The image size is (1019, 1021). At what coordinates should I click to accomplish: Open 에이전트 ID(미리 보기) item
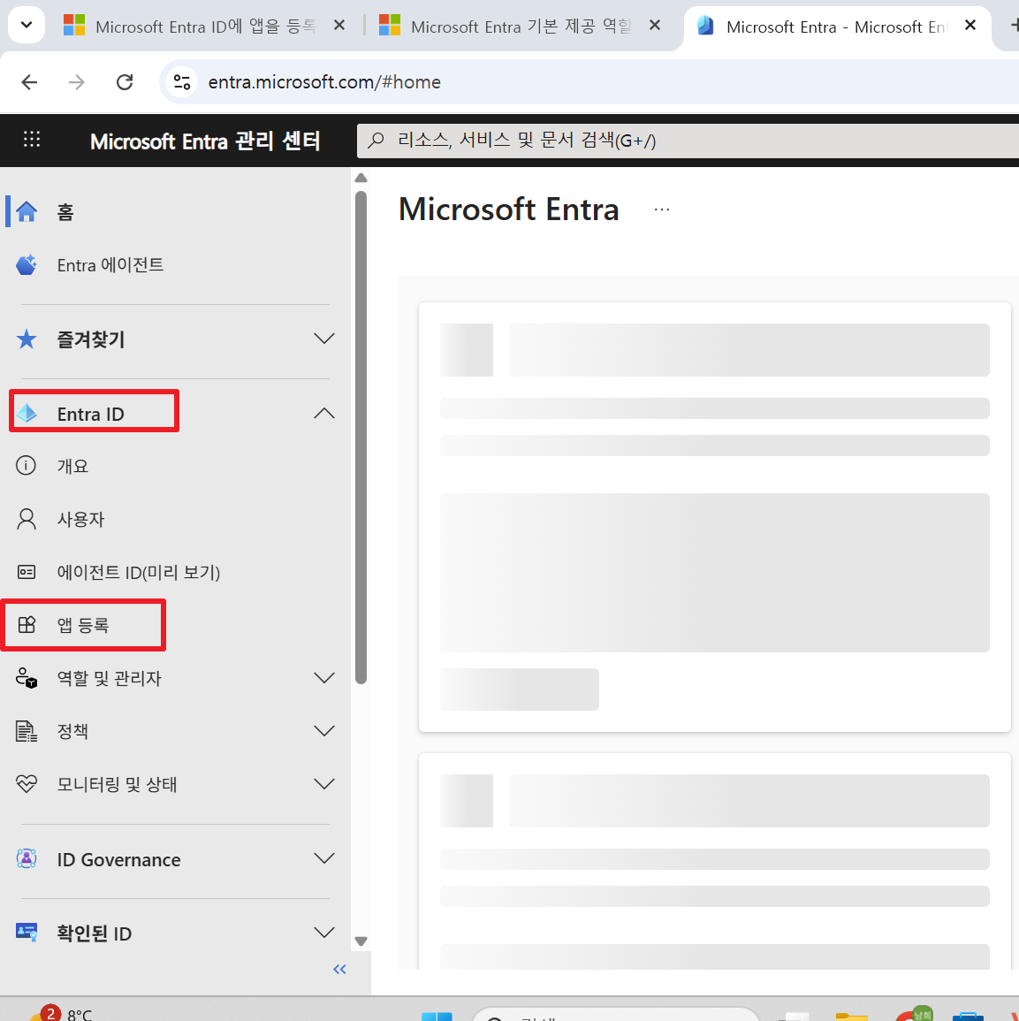click(175, 572)
